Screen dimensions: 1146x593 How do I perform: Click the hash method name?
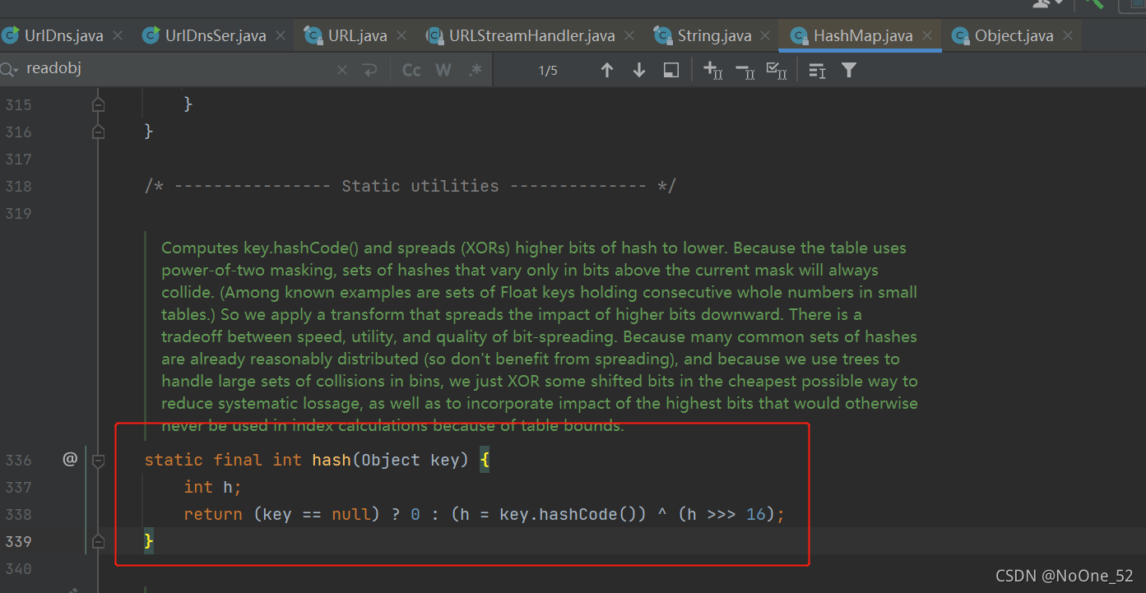[x=332, y=460]
